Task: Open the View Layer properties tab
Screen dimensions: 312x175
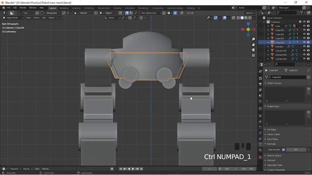Action: tap(260, 90)
